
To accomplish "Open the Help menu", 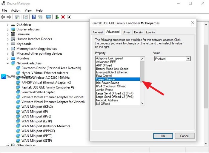I will (39, 10).
